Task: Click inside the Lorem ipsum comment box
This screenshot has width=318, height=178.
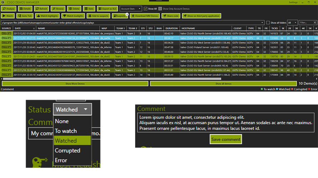Action: coord(226,123)
